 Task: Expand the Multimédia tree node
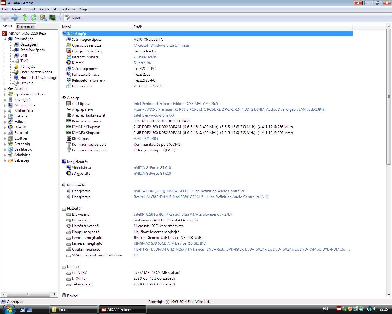coord(5,111)
